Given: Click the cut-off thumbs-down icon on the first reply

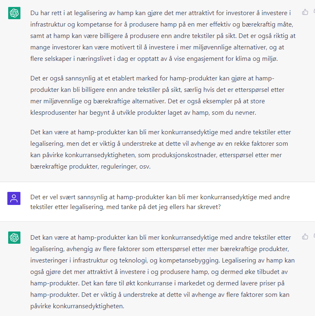Looking at the screenshot, I should 314,12.
